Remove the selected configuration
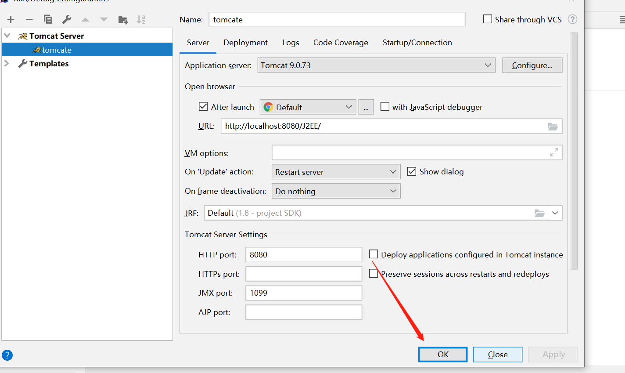Screen dimensions: 625x373 29,19
